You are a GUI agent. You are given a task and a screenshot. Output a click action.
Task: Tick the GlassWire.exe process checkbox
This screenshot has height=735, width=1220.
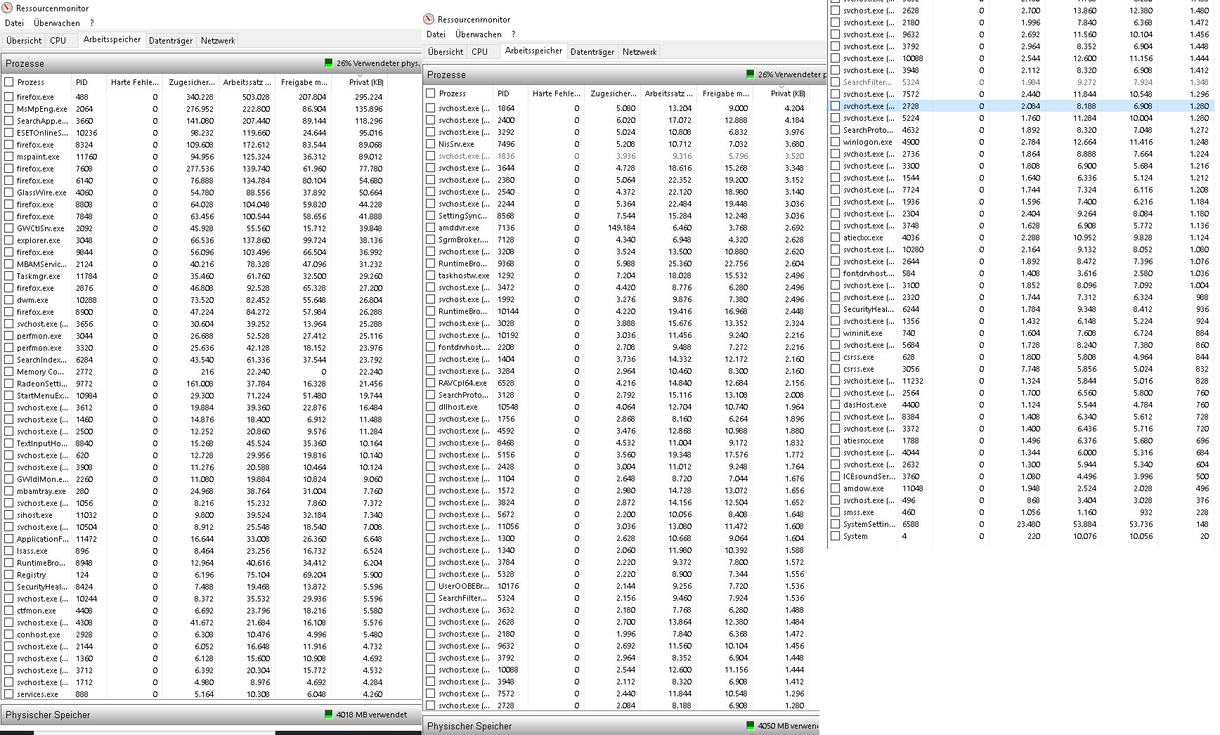(x=9, y=193)
